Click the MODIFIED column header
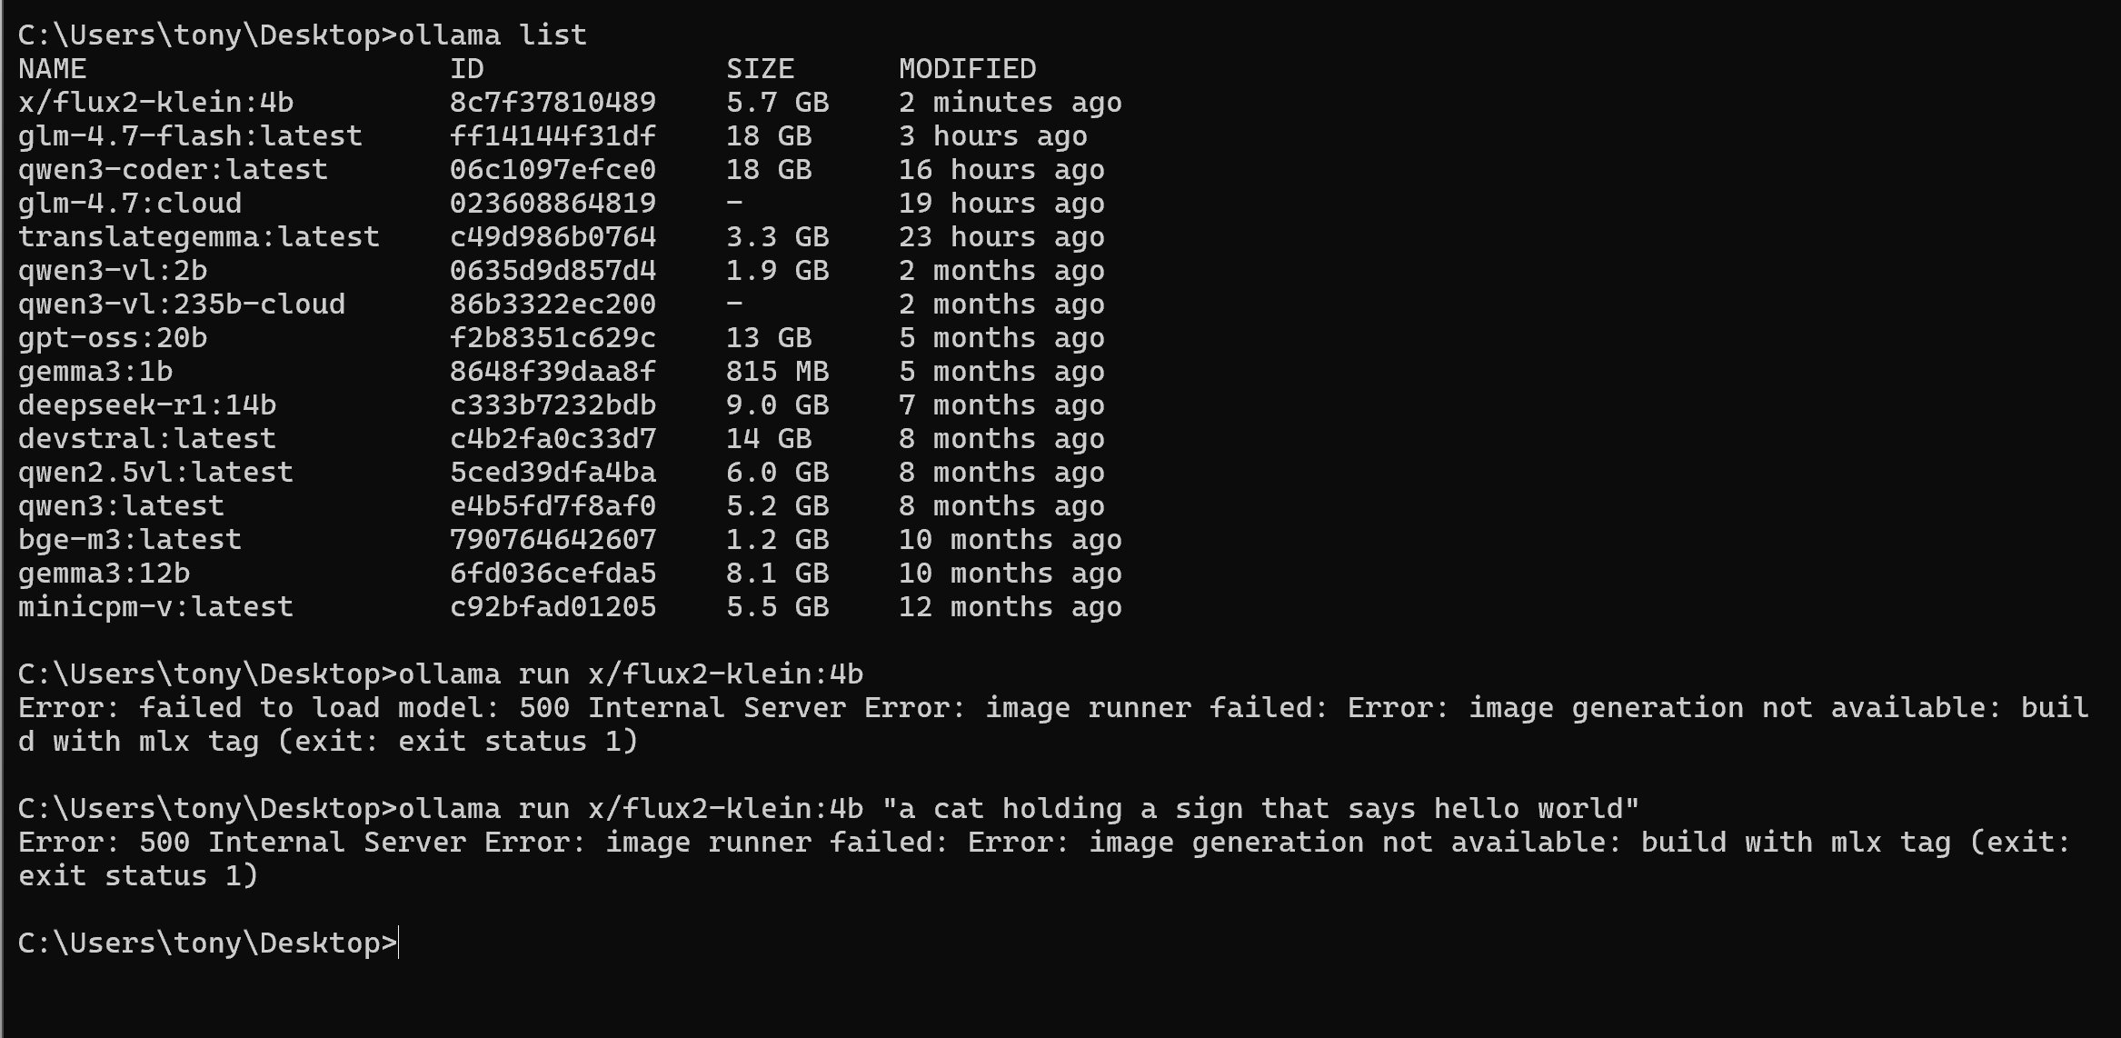The image size is (2121, 1038). [x=967, y=69]
